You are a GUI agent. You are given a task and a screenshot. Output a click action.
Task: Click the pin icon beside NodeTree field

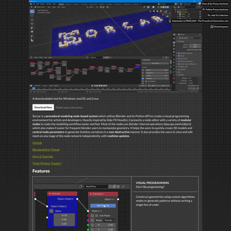(x=123, y=186)
